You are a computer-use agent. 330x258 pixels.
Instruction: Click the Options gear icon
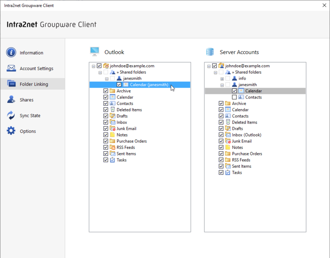tap(11, 131)
